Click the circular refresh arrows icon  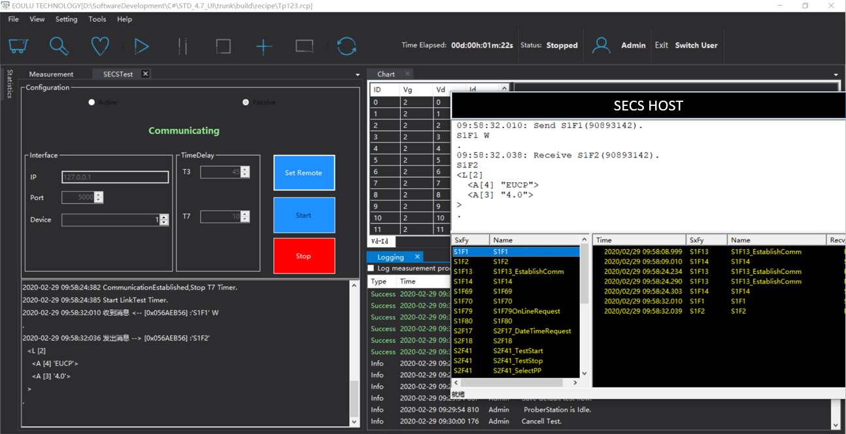pyautogui.click(x=347, y=46)
